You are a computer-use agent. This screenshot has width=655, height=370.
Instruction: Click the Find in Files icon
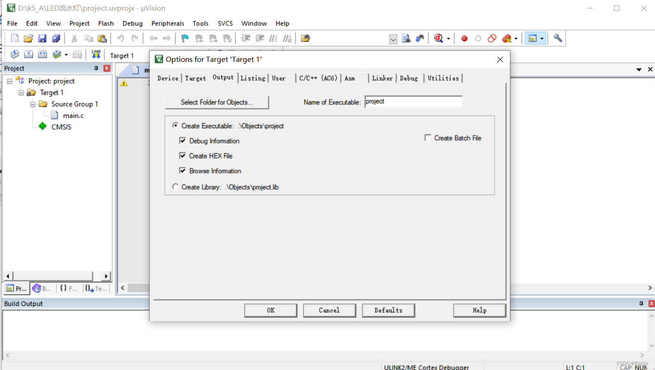click(305, 38)
